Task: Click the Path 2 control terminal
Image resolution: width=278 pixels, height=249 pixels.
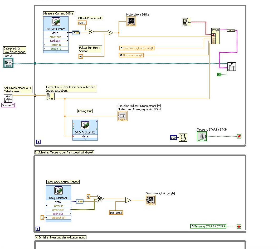Action: tap(8, 63)
